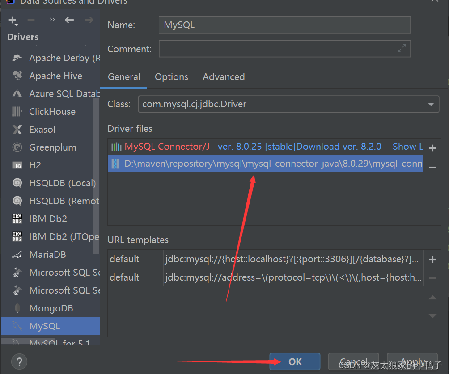Expand the toolbar overflow chevrons
This screenshot has width=449, height=374.
52,20
